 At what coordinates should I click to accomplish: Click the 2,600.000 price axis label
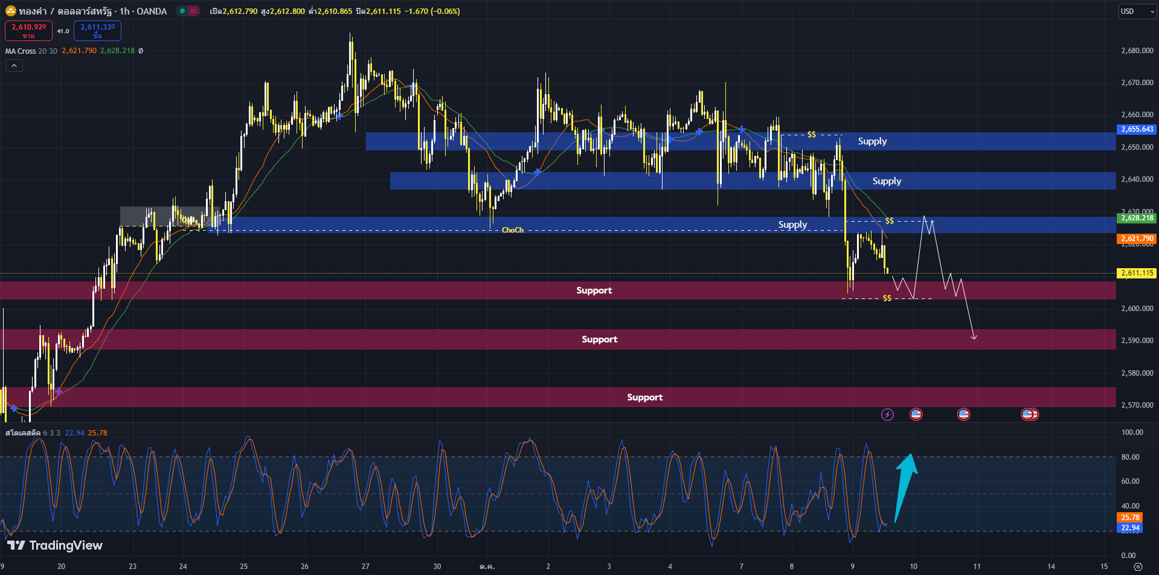pyautogui.click(x=1137, y=309)
